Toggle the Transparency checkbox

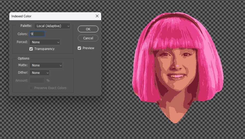pyautogui.click(x=31, y=49)
